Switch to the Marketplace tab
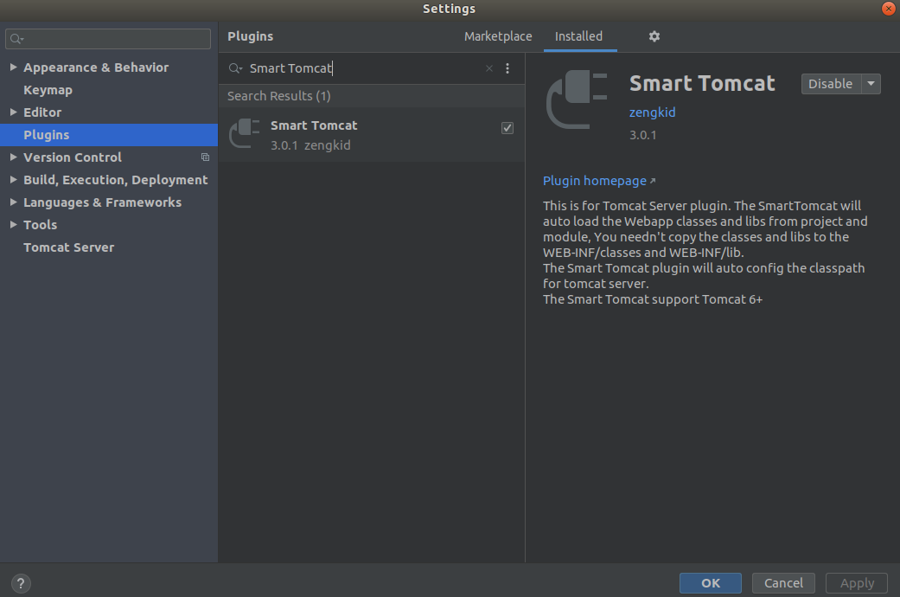Viewport: 900px width, 597px height. [498, 36]
